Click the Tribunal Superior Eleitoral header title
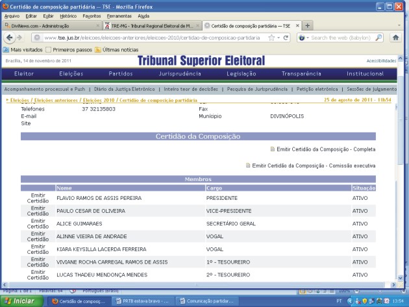The image size is (409, 307). 201,60
